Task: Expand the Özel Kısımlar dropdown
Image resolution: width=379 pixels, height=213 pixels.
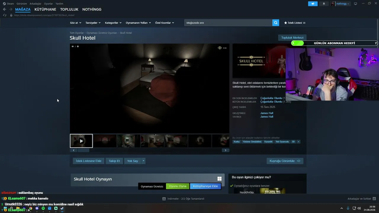Action: pyautogui.click(x=165, y=23)
